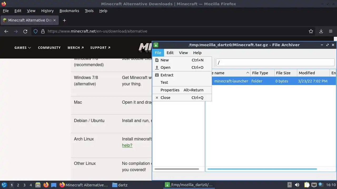Open Firefox's Help menu
The width and height of the screenshot is (337, 189).
pos(103,11)
